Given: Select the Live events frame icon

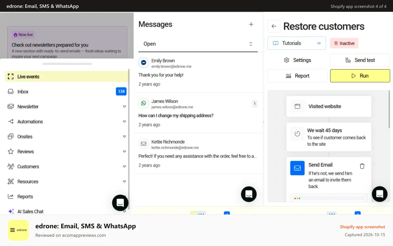Looking at the screenshot, I should tap(11, 77).
